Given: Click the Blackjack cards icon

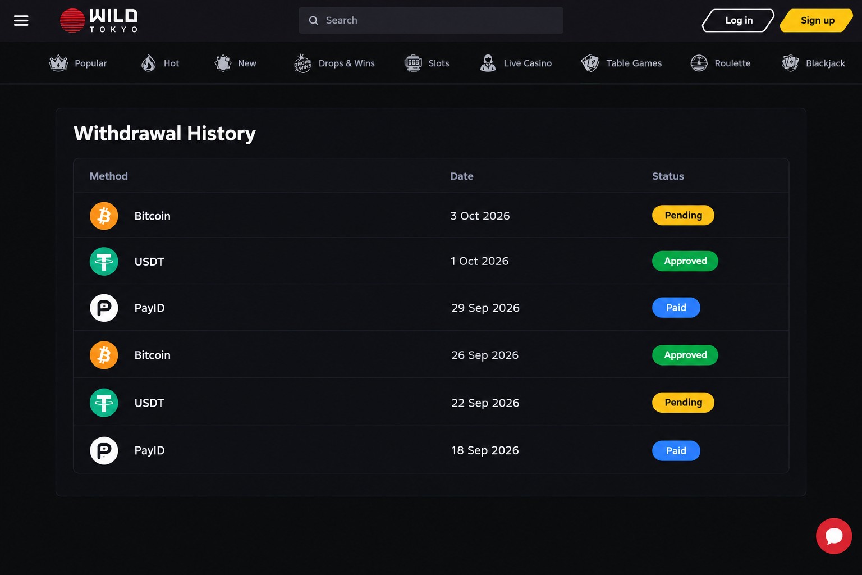Looking at the screenshot, I should tap(790, 63).
